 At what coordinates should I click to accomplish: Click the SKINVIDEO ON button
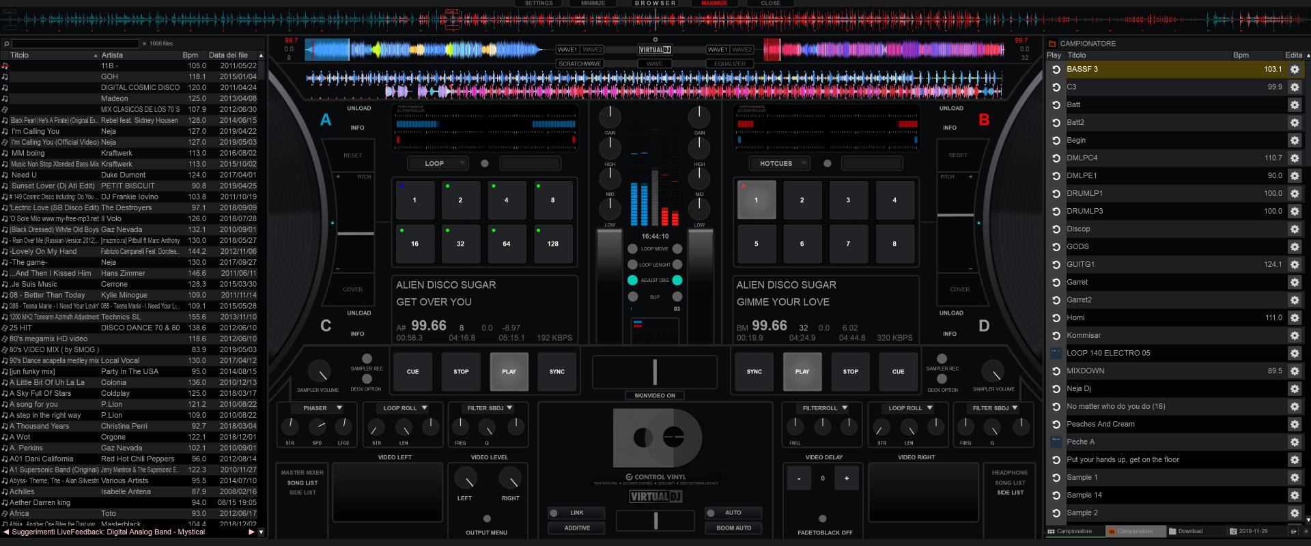pyautogui.click(x=654, y=395)
